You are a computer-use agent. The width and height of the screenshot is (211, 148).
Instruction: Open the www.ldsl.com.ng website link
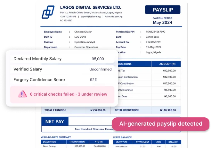pos(114,17)
